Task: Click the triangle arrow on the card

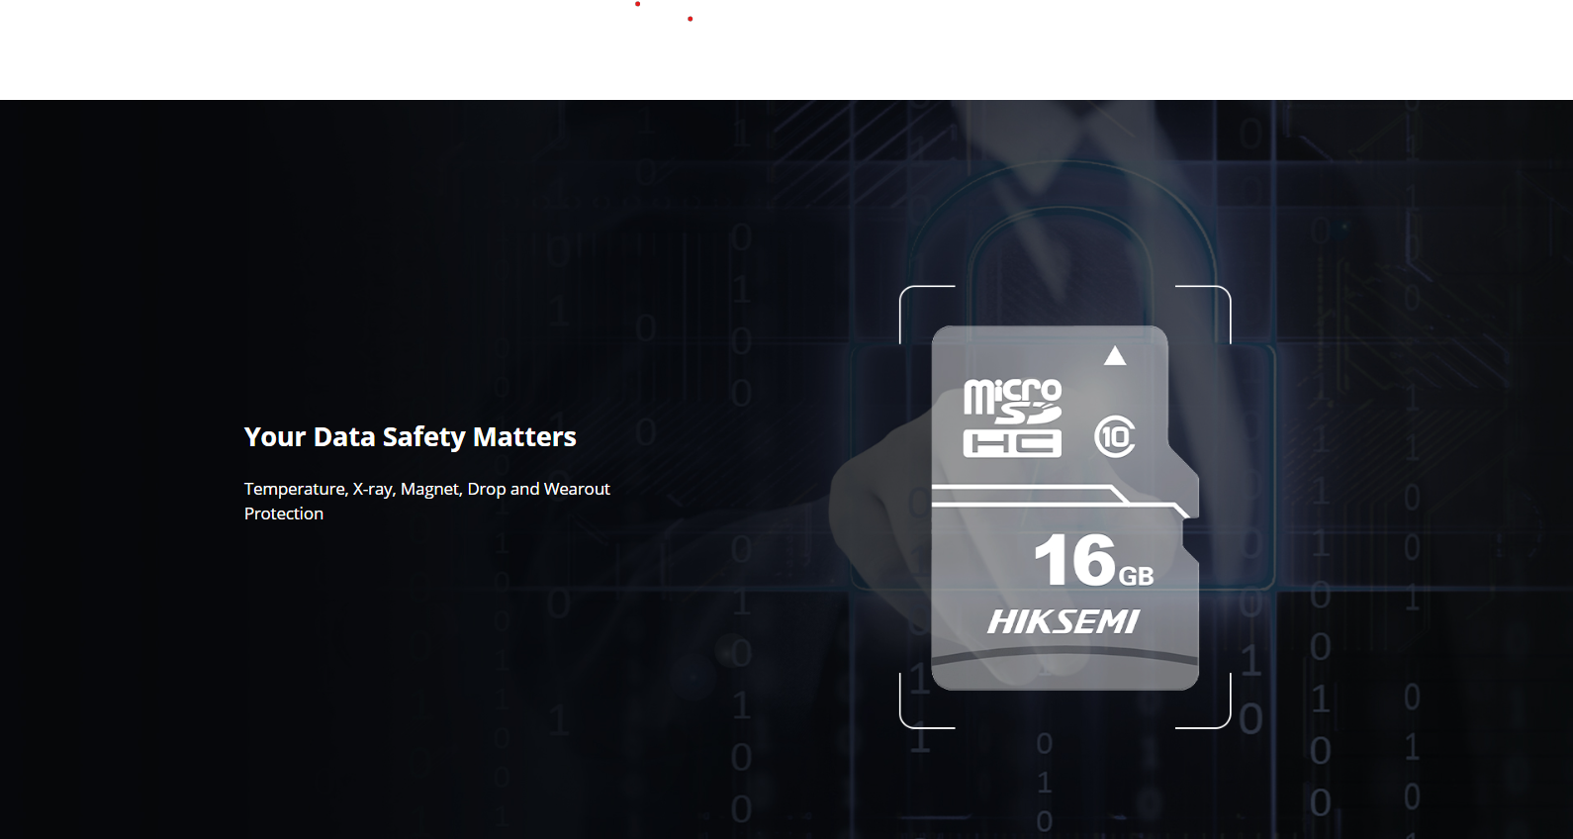Action: (1115, 355)
